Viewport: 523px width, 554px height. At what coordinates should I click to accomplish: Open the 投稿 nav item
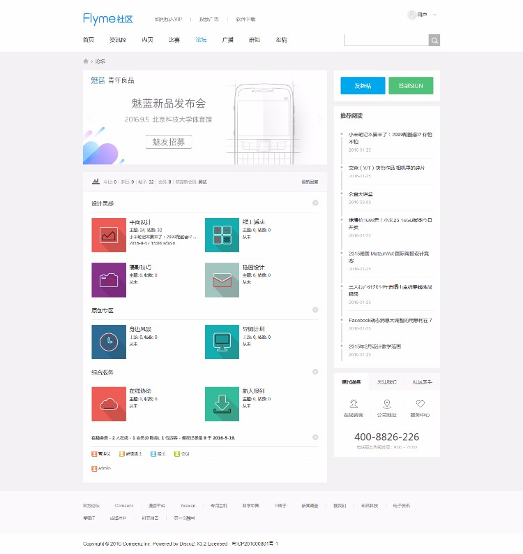282,40
